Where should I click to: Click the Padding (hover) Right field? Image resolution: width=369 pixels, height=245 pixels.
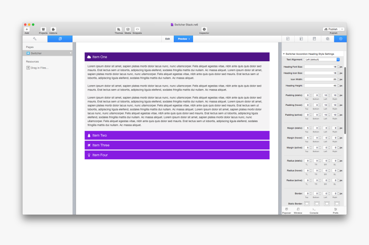pos(335,105)
